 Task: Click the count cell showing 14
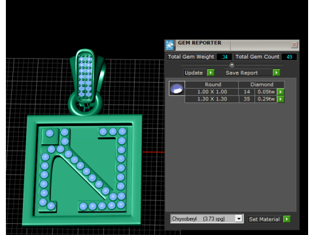coord(247,92)
